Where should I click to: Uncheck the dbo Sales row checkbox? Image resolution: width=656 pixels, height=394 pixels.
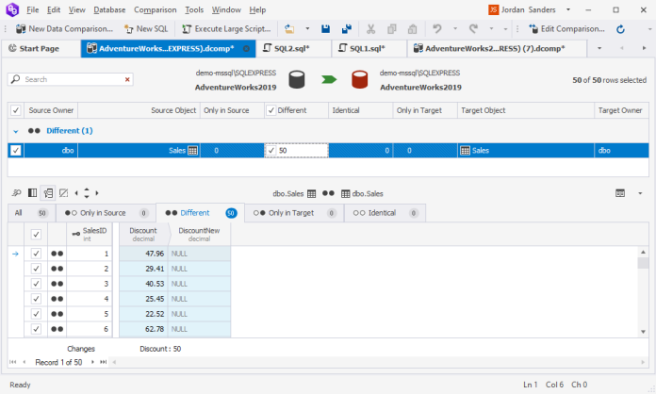[15, 151]
